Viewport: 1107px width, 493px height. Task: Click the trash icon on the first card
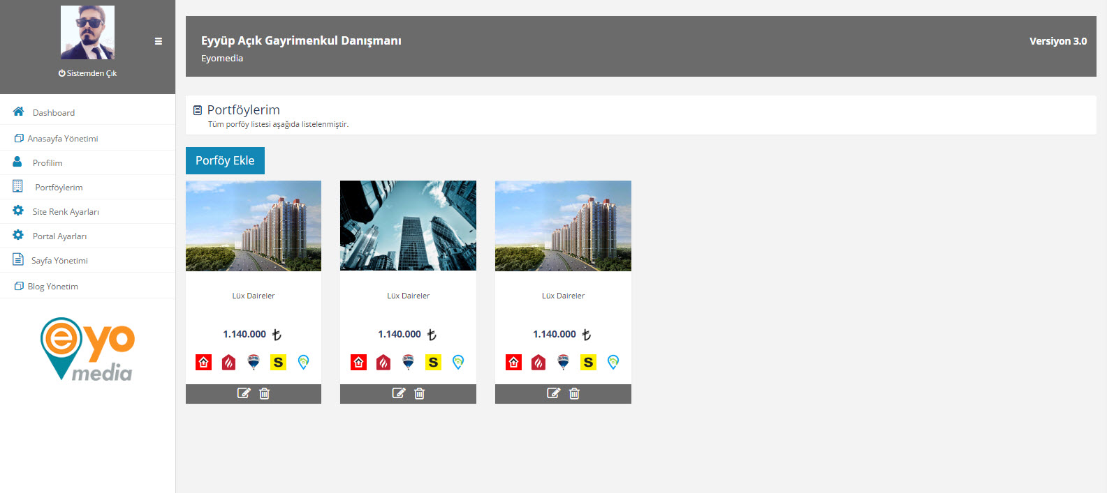coord(264,393)
